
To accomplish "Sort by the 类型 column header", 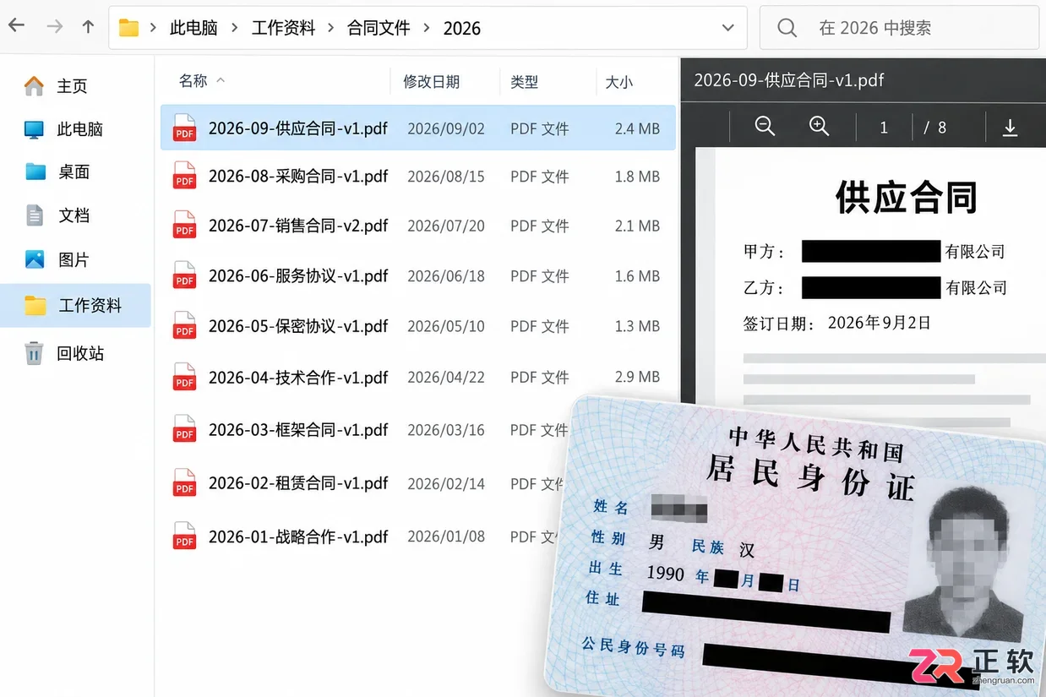I will point(524,82).
